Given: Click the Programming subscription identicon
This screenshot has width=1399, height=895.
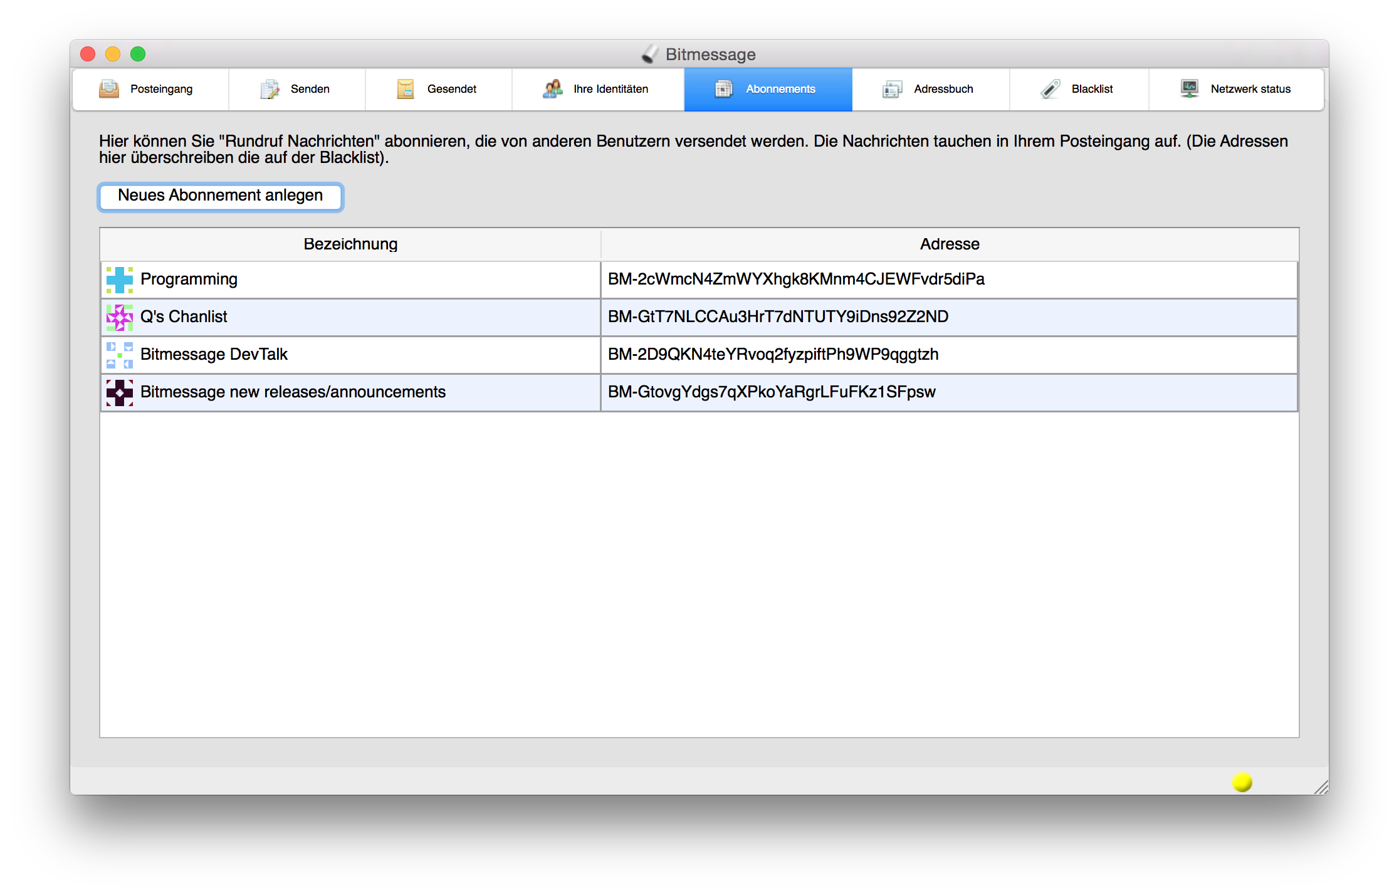Looking at the screenshot, I should click(119, 280).
